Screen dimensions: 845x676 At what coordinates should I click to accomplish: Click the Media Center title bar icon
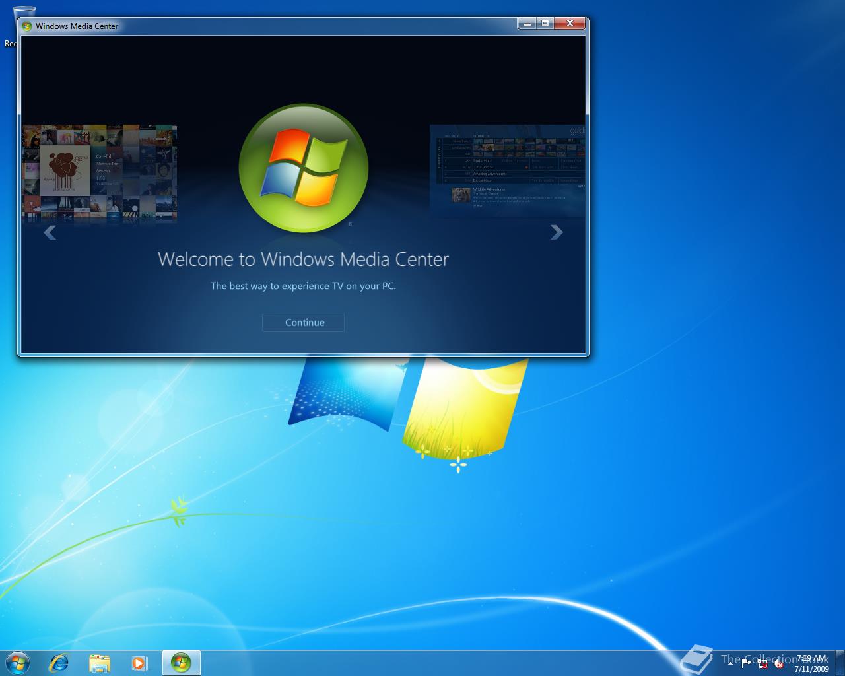[x=27, y=26]
